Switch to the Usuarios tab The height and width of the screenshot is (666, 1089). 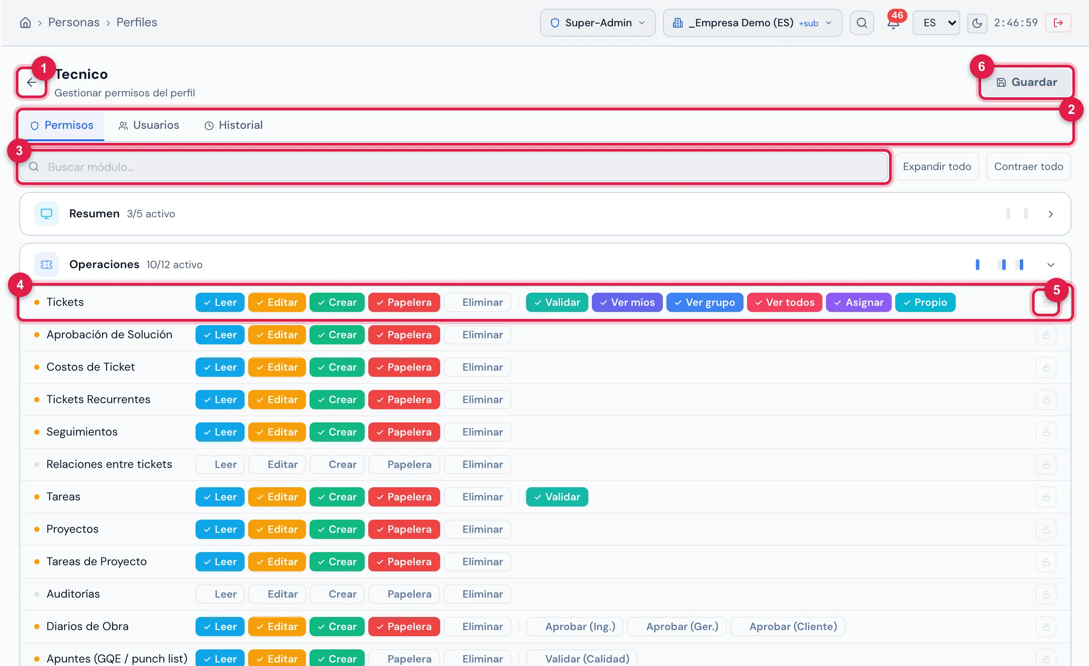(149, 125)
